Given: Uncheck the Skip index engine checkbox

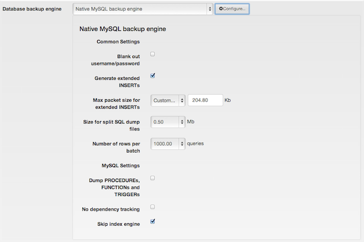Looking at the screenshot, I should pyautogui.click(x=152, y=221).
